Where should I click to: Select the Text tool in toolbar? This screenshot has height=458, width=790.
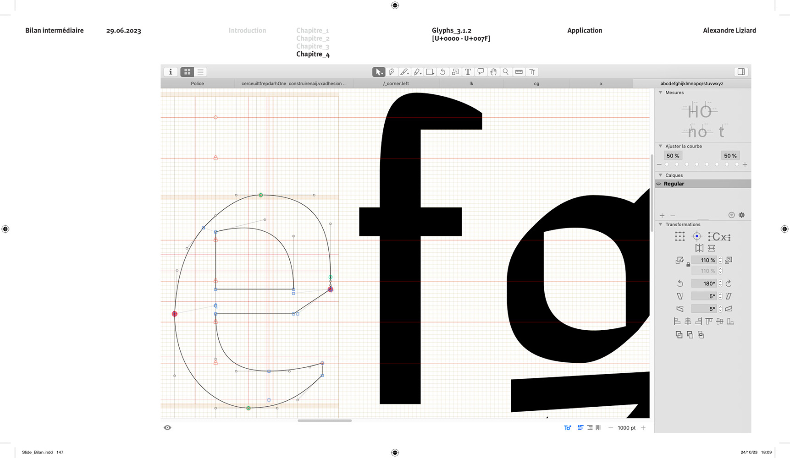pos(468,72)
